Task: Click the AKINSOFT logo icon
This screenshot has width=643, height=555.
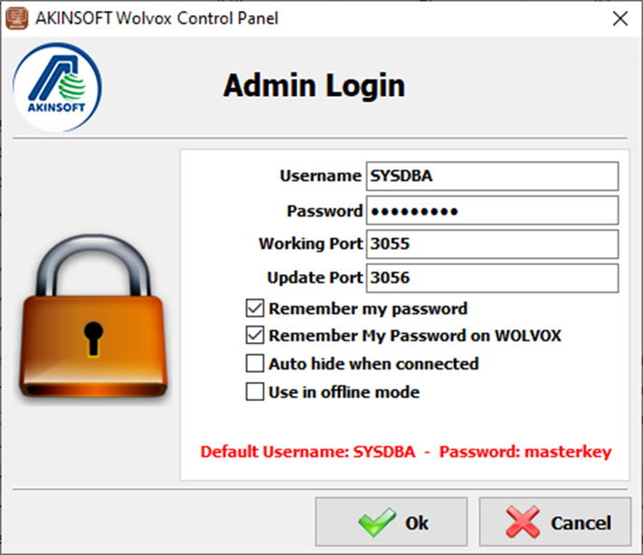Action: tap(57, 89)
